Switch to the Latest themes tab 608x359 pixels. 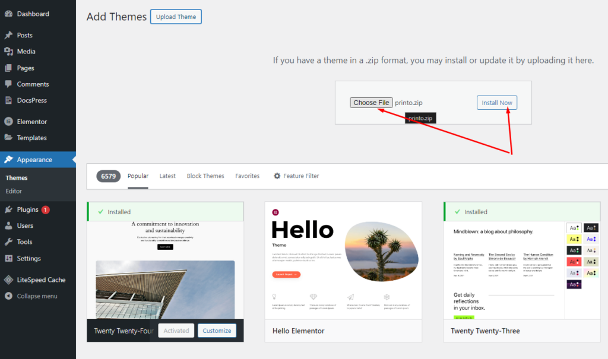coord(167,176)
